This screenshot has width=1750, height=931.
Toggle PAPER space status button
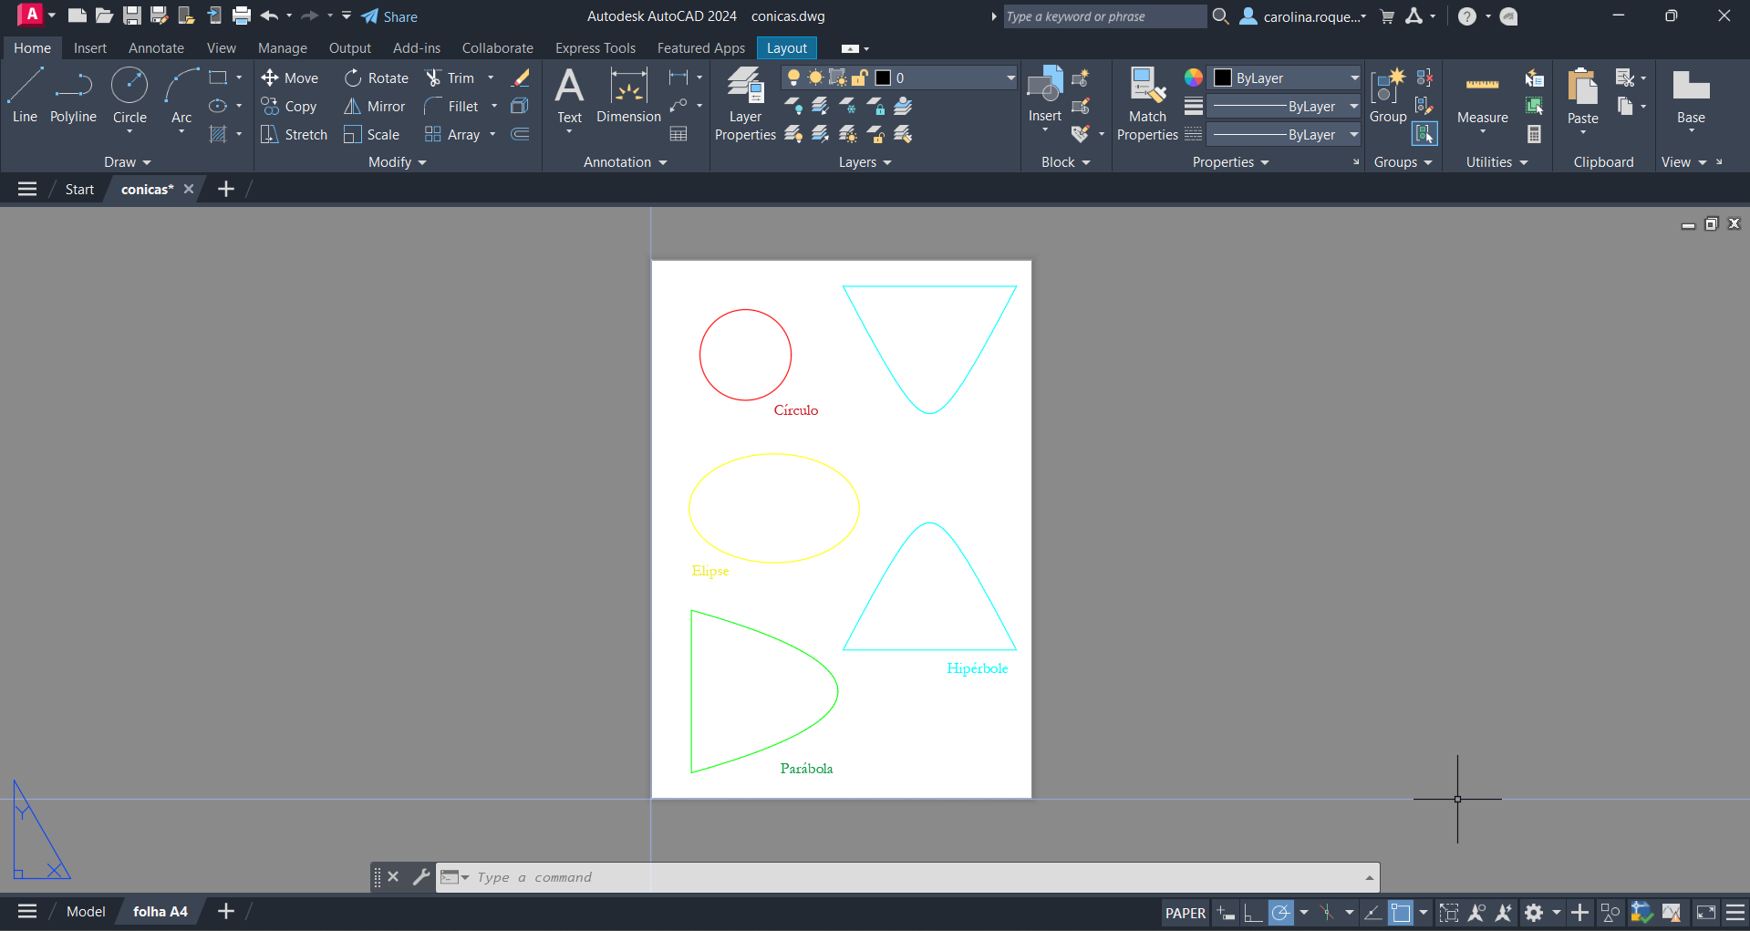pyautogui.click(x=1185, y=913)
